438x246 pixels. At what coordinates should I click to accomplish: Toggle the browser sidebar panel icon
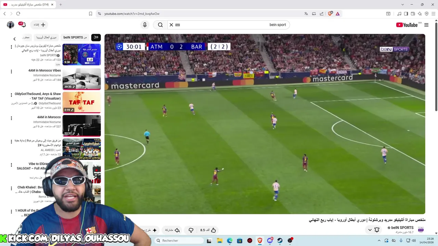point(406,14)
